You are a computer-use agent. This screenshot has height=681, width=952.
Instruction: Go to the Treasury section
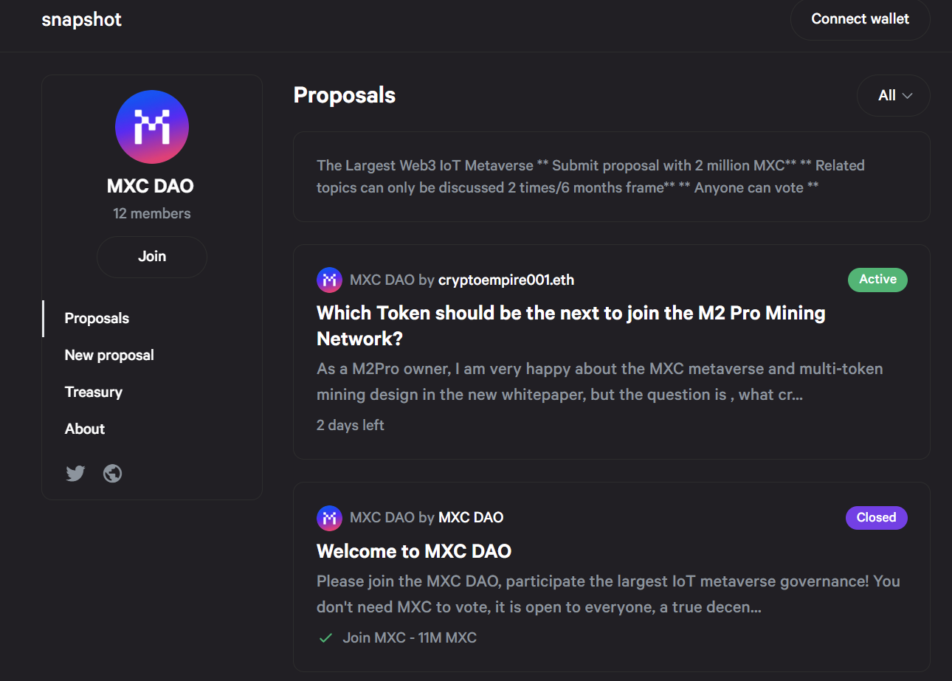click(94, 393)
